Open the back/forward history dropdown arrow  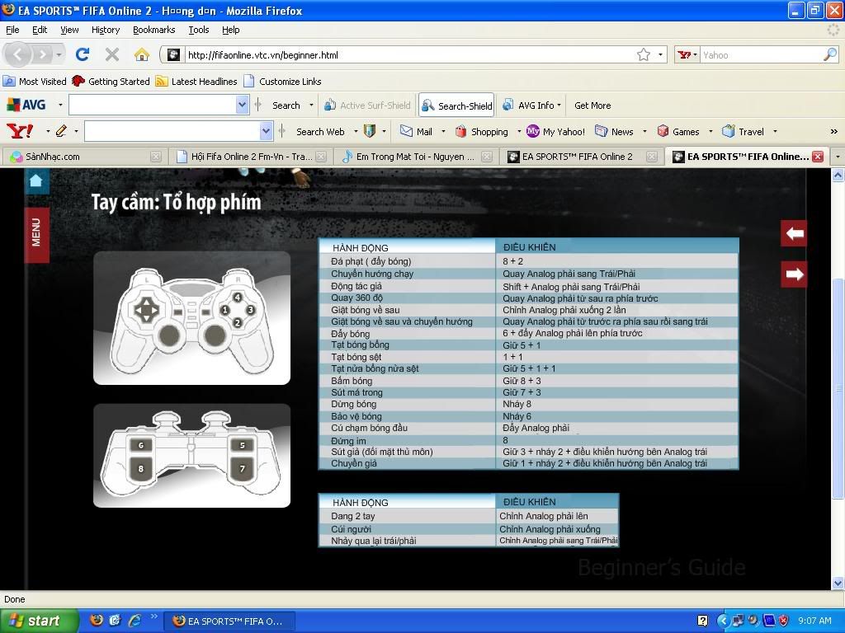point(59,54)
